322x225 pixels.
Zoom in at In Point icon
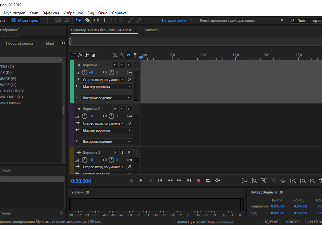pos(293,181)
